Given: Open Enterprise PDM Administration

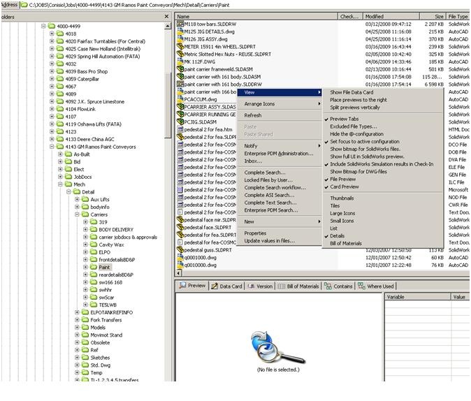Looking at the screenshot, I should pos(280,153).
